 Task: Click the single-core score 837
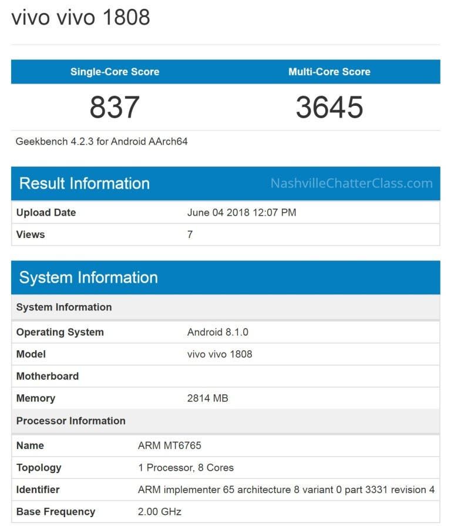(x=115, y=107)
